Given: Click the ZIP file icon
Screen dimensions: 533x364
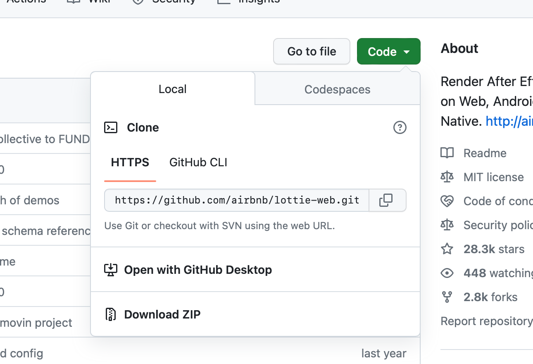Looking at the screenshot, I should 110,314.
